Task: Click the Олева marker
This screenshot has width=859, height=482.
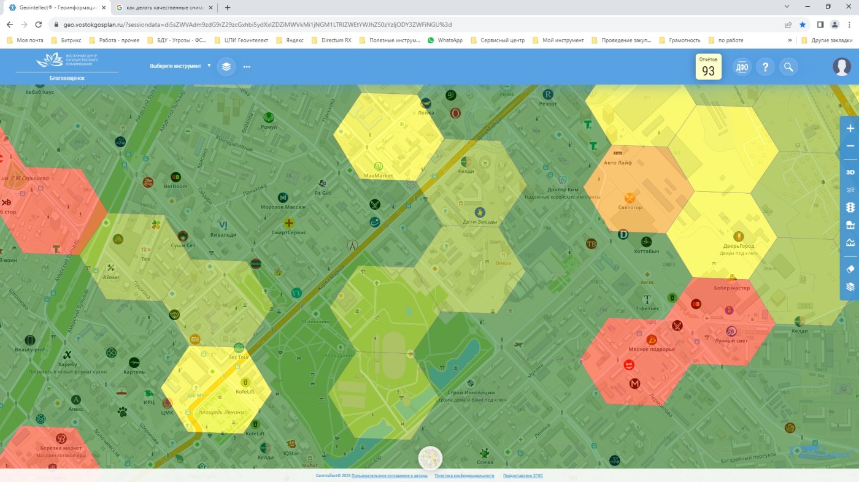Action: pos(485,453)
